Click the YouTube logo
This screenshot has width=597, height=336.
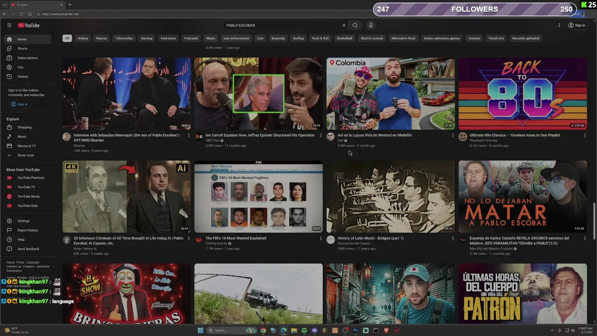[x=28, y=25]
